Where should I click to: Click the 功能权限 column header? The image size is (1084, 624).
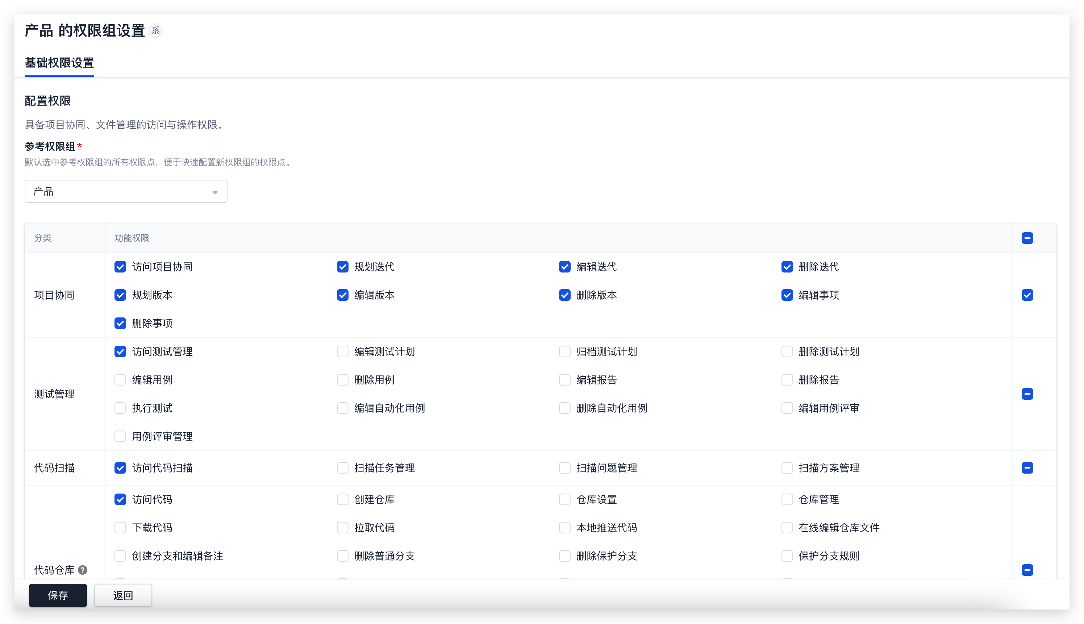point(132,238)
